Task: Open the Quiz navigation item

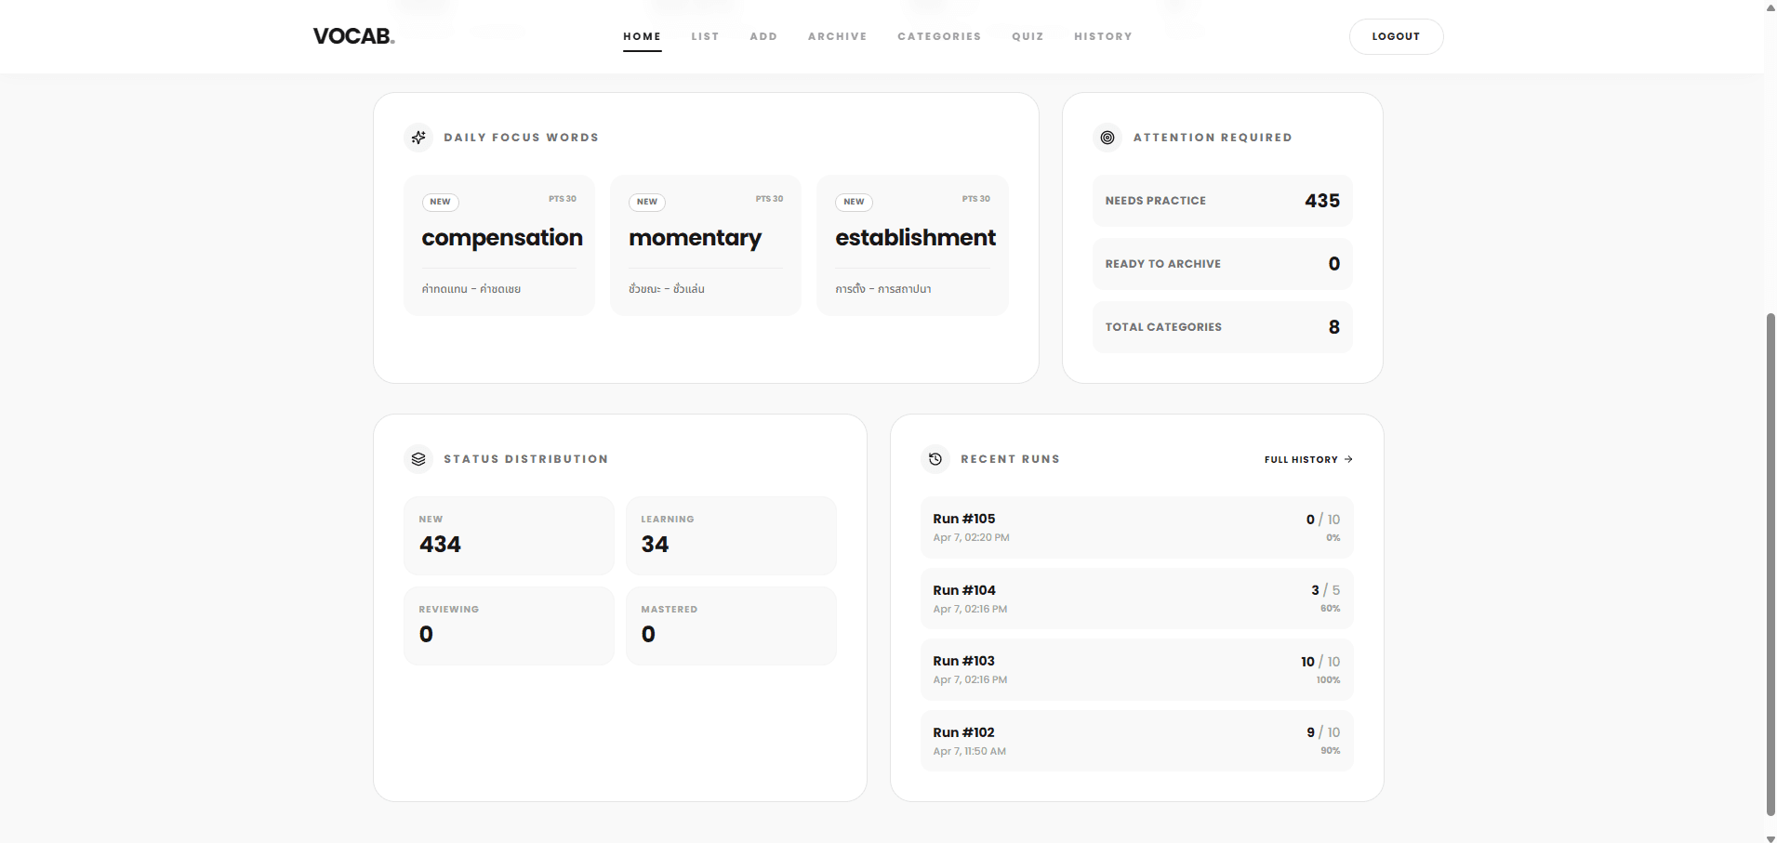Action: coord(1028,36)
